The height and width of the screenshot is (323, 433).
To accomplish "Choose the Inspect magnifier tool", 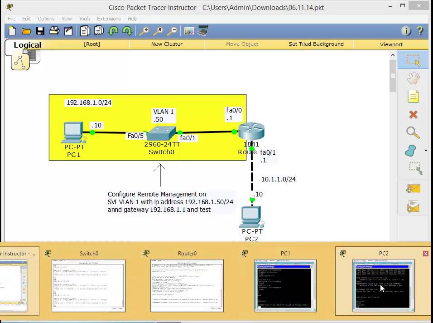I will point(413,133).
